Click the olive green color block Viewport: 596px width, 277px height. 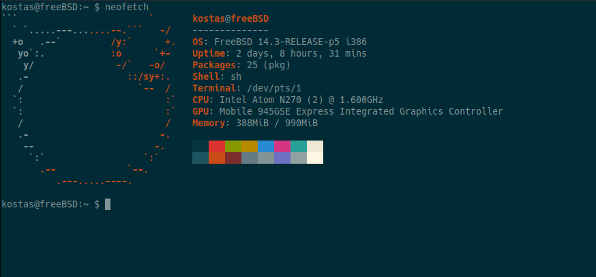pyautogui.click(x=233, y=147)
